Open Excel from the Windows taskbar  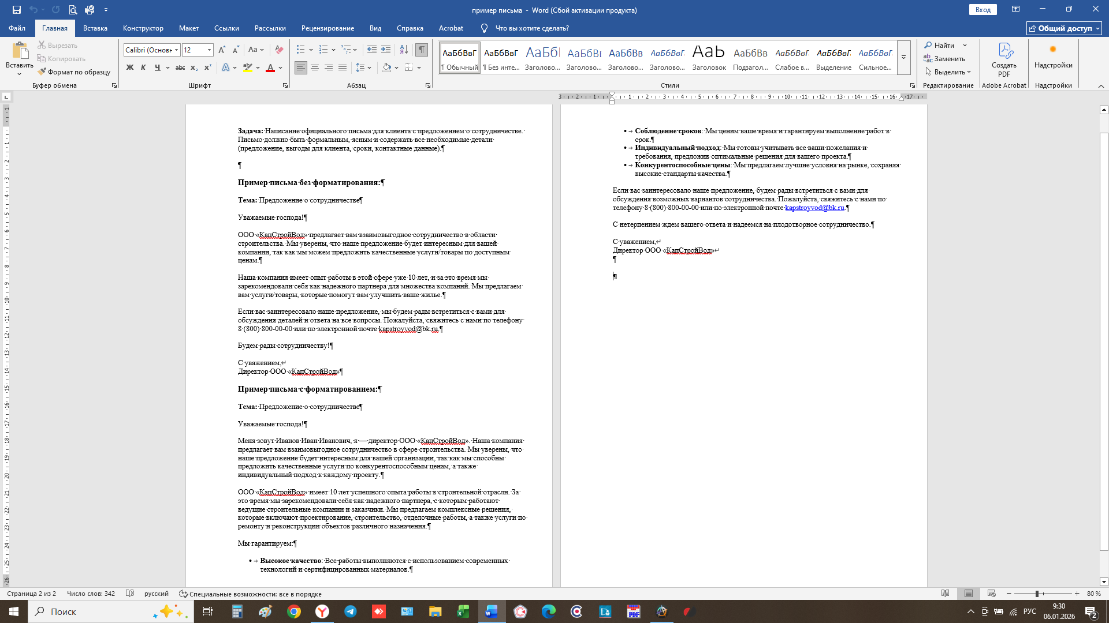pyautogui.click(x=463, y=611)
